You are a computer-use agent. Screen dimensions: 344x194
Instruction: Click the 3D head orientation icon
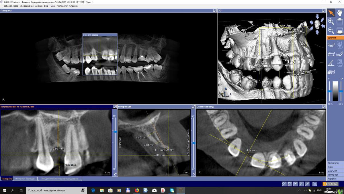pyautogui.click(x=317, y=24)
